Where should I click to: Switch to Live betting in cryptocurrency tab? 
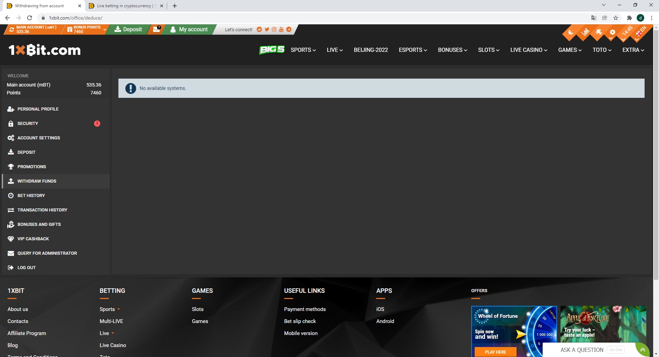click(x=126, y=6)
